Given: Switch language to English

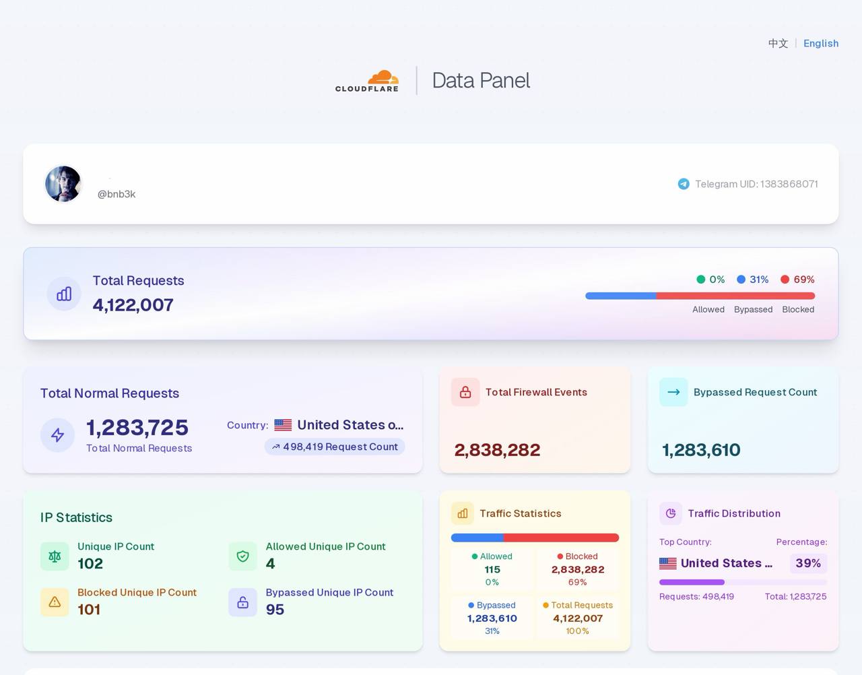Looking at the screenshot, I should click(x=821, y=43).
